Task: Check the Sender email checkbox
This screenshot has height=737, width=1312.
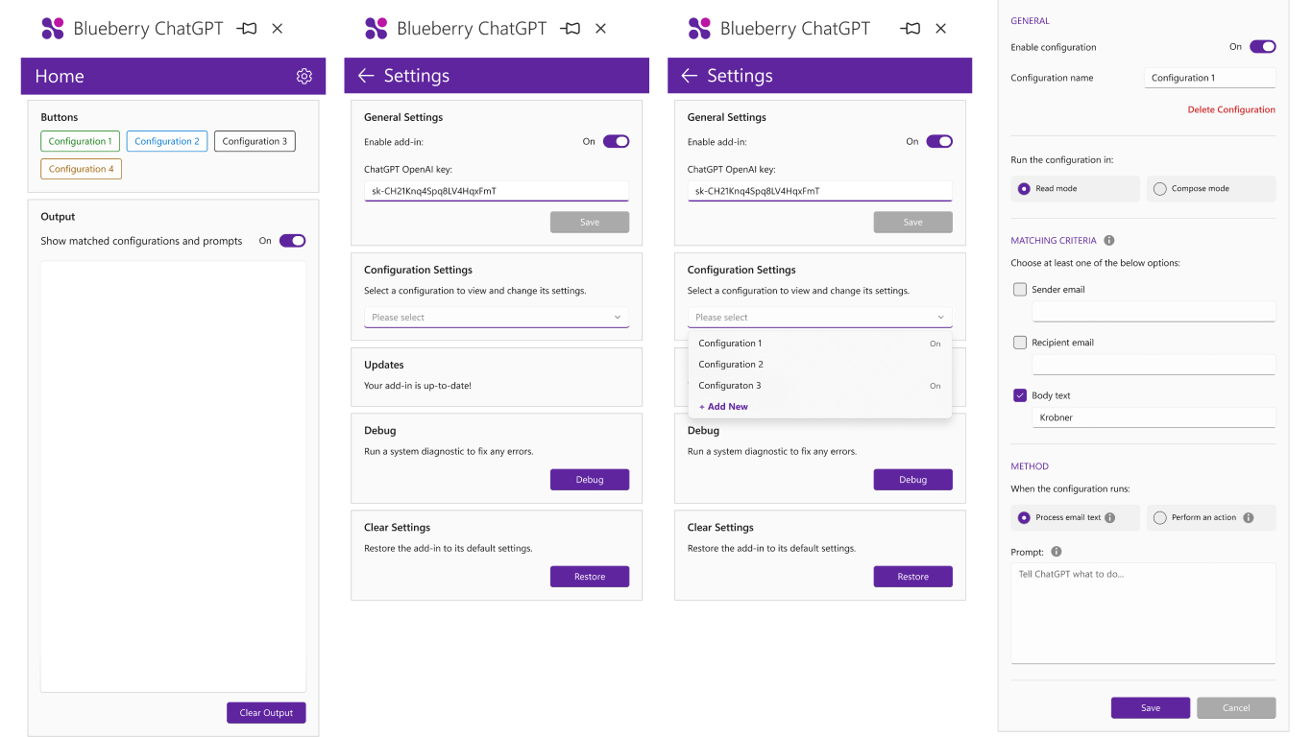Action: pos(1020,289)
